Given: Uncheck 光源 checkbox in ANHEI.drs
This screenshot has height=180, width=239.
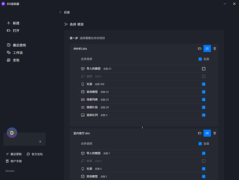Looking at the screenshot, I should point(204,84).
